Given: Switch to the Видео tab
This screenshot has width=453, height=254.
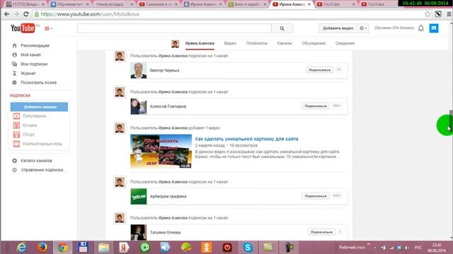Looking at the screenshot, I should [x=230, y=43].
